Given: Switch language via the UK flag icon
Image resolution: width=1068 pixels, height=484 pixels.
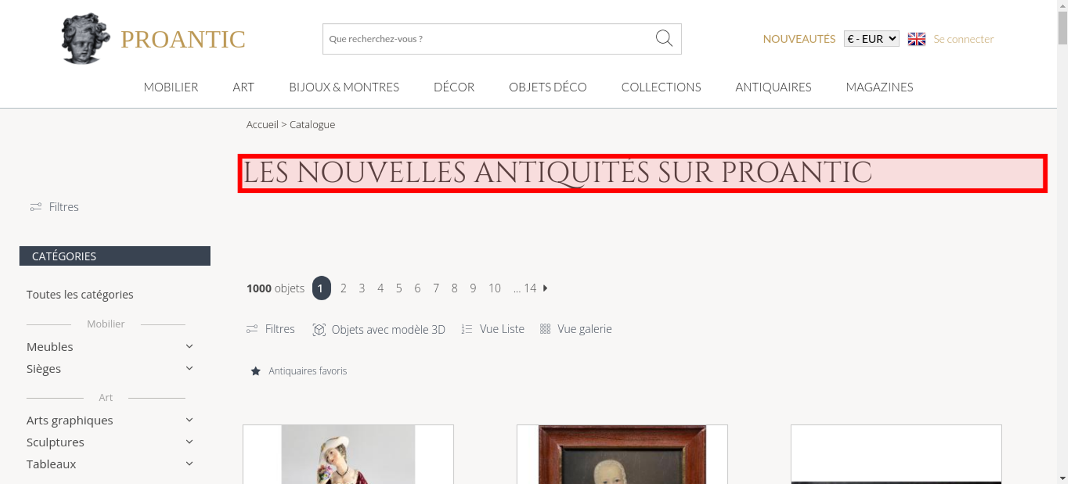Looking at the screenshot, I should pyautogui.click(x=916, y=39).
